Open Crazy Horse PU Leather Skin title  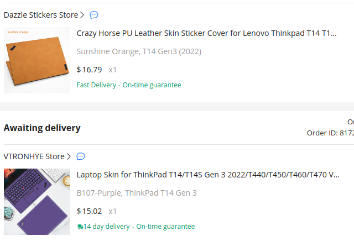206,33
